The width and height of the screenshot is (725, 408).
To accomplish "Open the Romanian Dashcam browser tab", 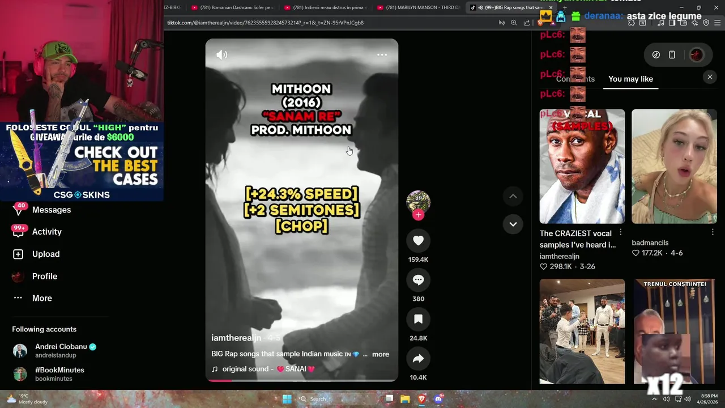I will (x=232, y=7).
